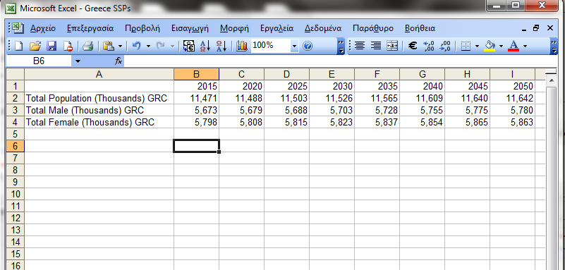Screen dimensions: 565x270
Task: Apply euro currency format
Action: (413, 46)
